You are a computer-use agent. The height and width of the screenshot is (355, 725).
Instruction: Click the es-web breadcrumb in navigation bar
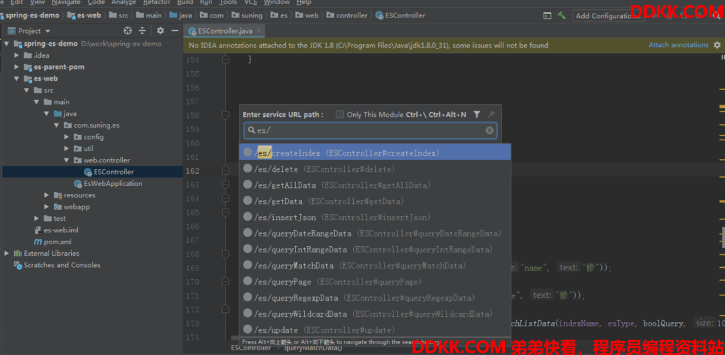coord(84,15)
